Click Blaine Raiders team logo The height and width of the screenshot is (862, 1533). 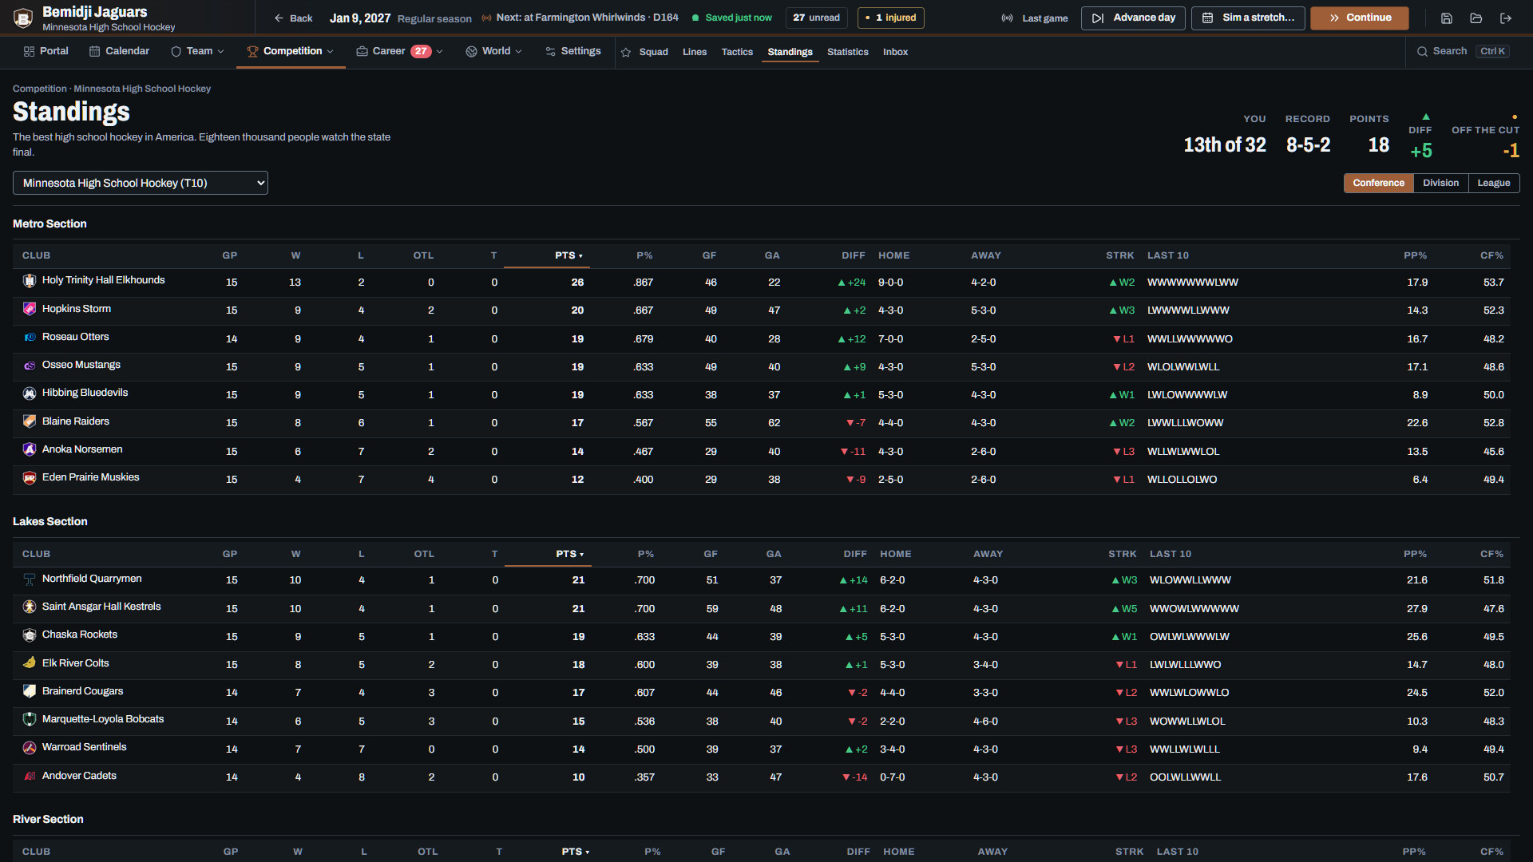[30, 421]
